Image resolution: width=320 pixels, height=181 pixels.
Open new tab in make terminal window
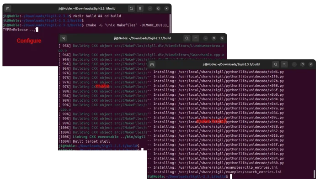[63, 38]
